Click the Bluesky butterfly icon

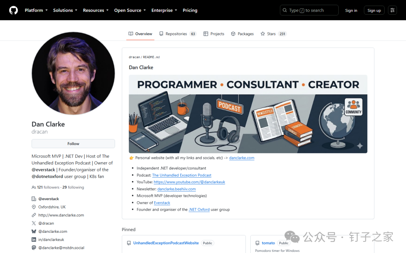(34, 231)
